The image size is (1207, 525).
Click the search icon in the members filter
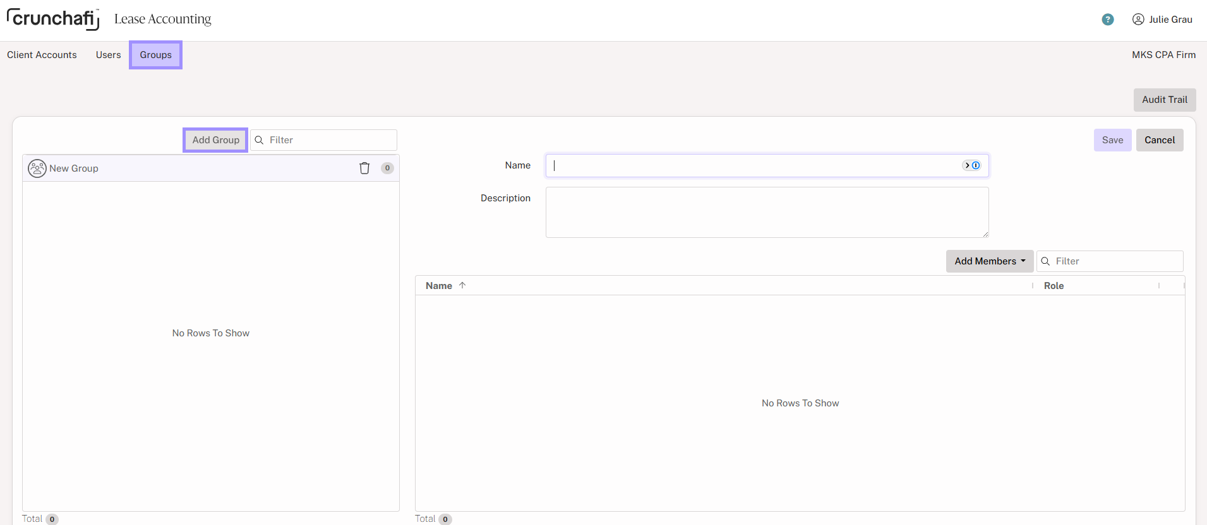coord(1045,261)
